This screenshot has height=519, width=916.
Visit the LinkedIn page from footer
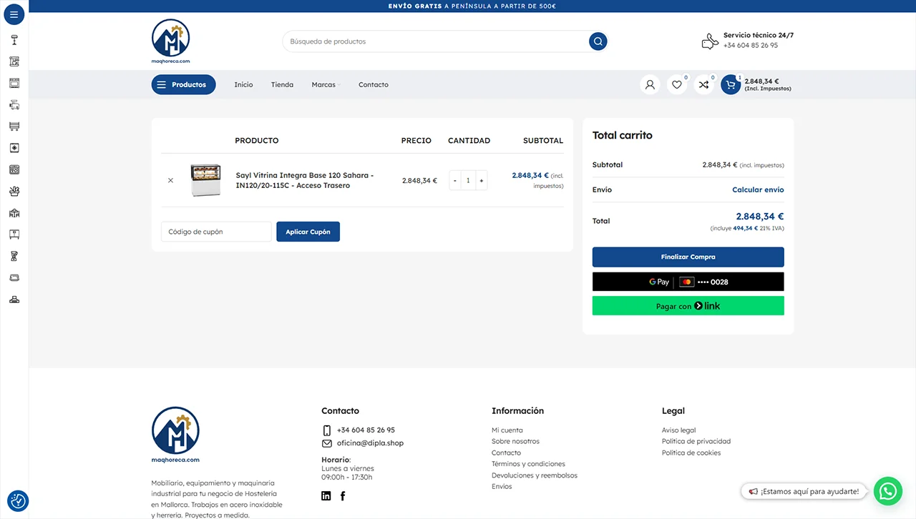click(326, 496)
